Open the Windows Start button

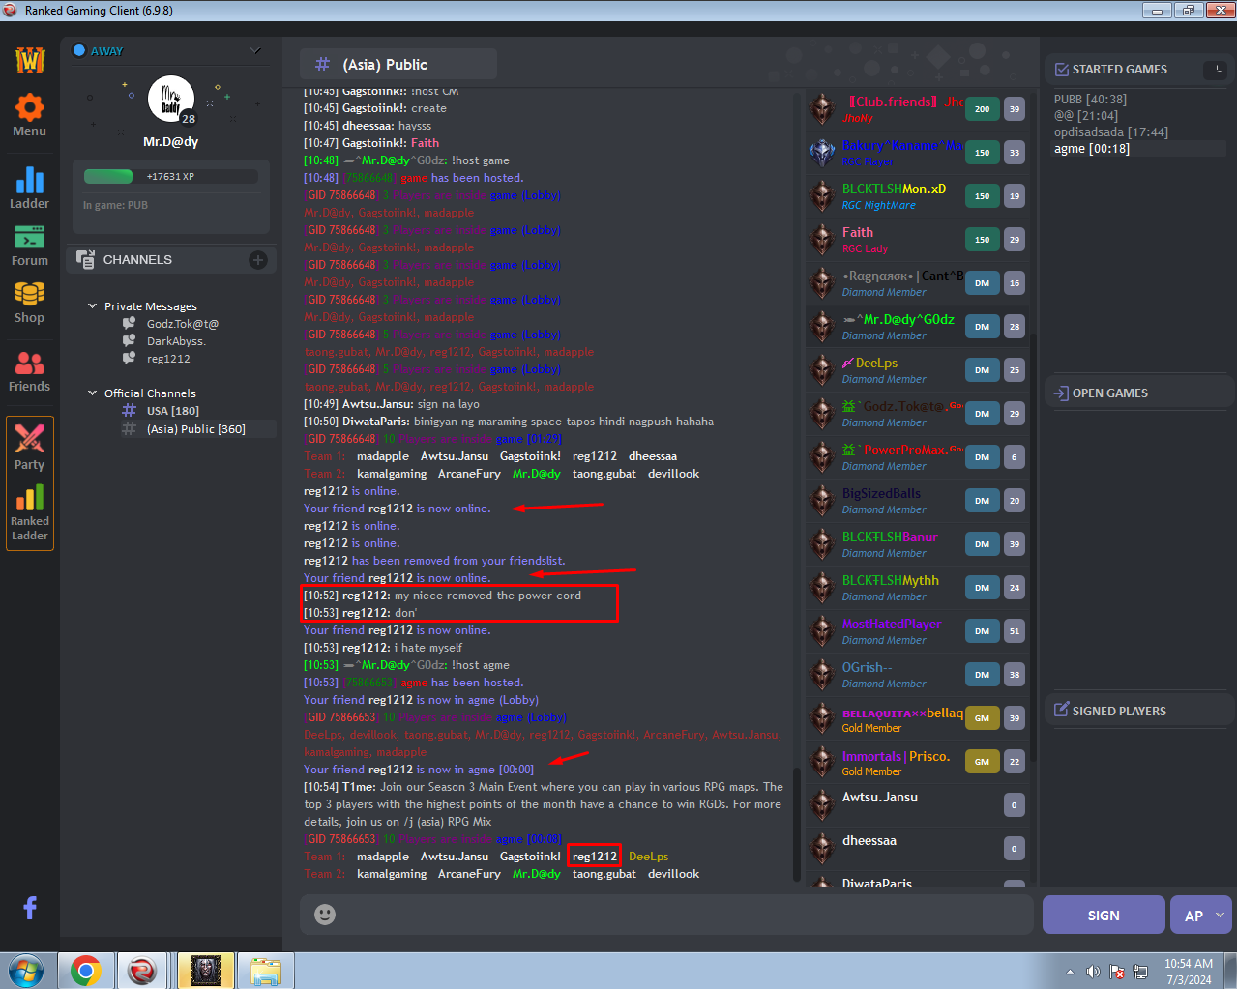tap(27, 971)
